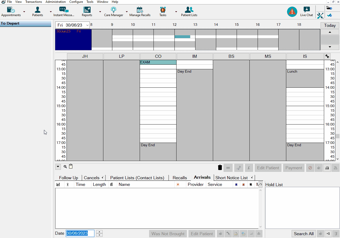Expand the dropdown arrow next to Reports
340x238 pixels.
[x=100, y=12]
